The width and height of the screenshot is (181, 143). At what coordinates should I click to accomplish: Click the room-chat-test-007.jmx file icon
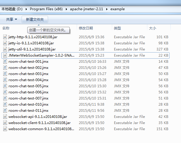pyautogui.click(x=5, y=98)
